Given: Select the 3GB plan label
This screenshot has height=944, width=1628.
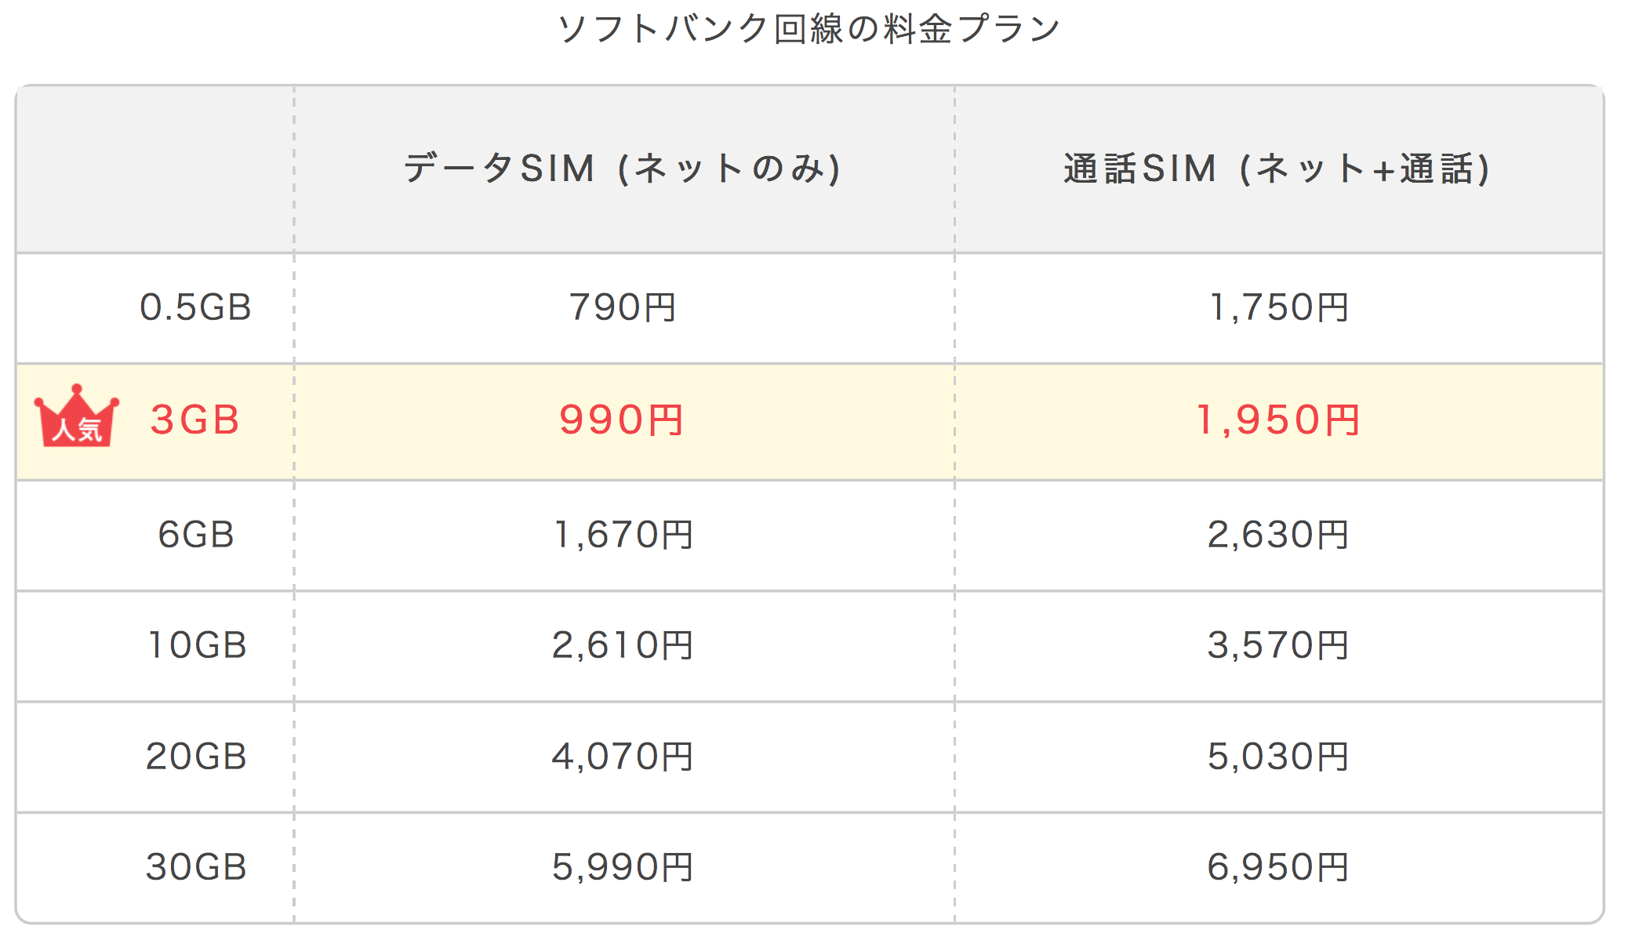Looking at the screenshot, I should pyautogui.click(x=195, y=420).
